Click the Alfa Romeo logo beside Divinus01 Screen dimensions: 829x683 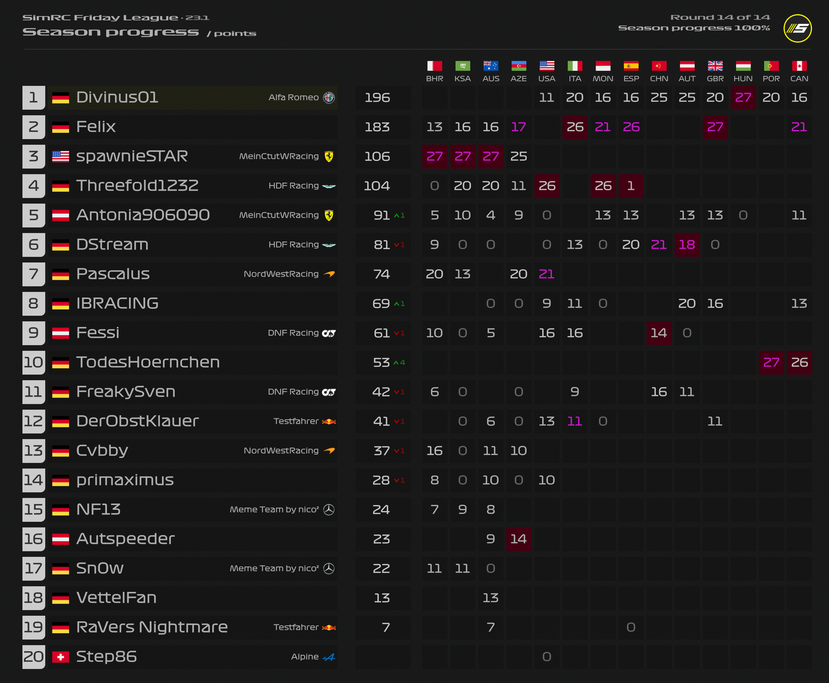(x=329, y=97)
